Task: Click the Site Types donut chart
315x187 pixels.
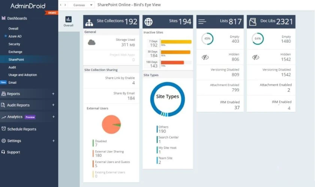Action: [167, 99]
